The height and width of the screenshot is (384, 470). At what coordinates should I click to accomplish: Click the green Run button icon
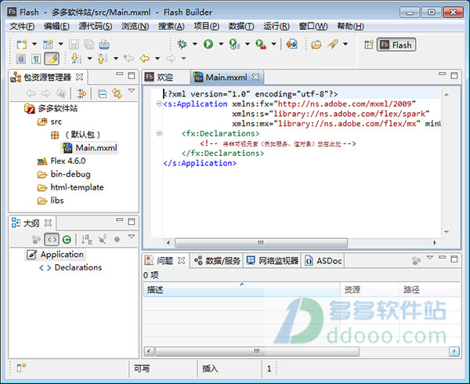(208, 44)
